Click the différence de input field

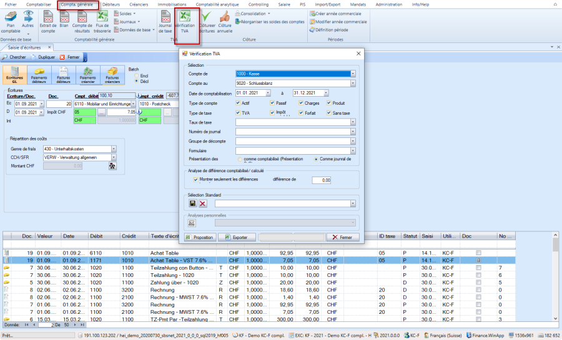322,180
